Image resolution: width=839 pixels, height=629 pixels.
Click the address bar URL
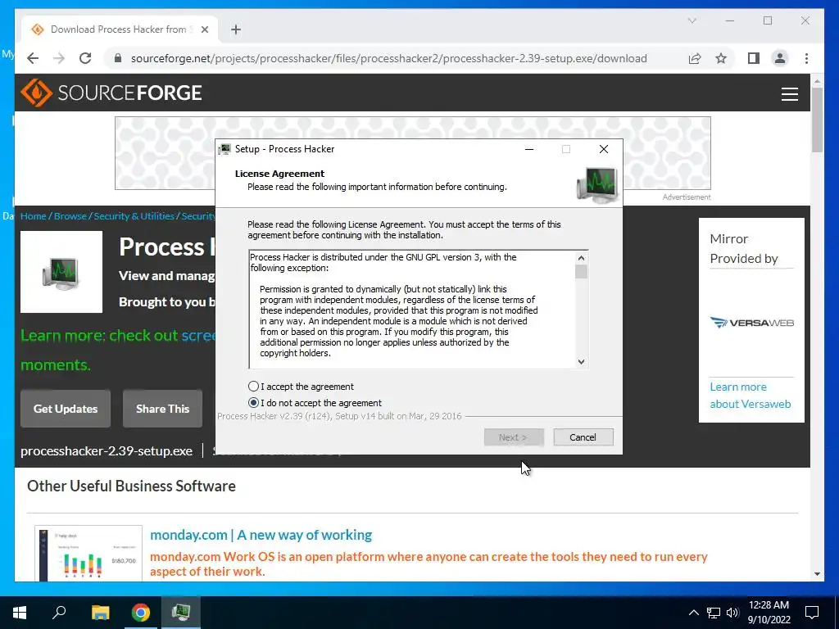(389, 58)
